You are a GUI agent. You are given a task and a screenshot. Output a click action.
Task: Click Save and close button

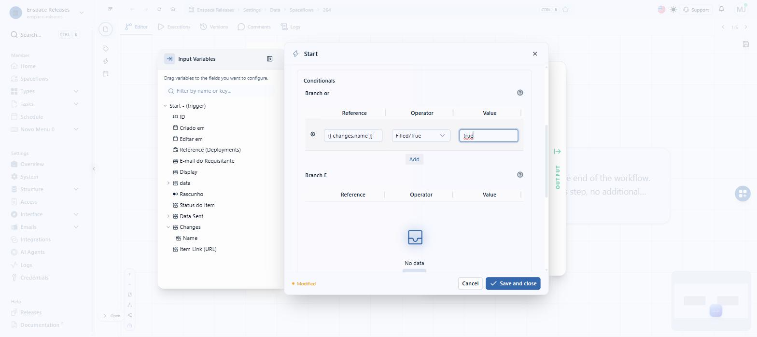[x=513, y=283]
